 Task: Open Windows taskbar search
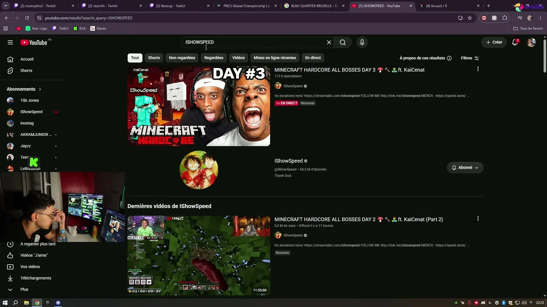click(15, 303)
